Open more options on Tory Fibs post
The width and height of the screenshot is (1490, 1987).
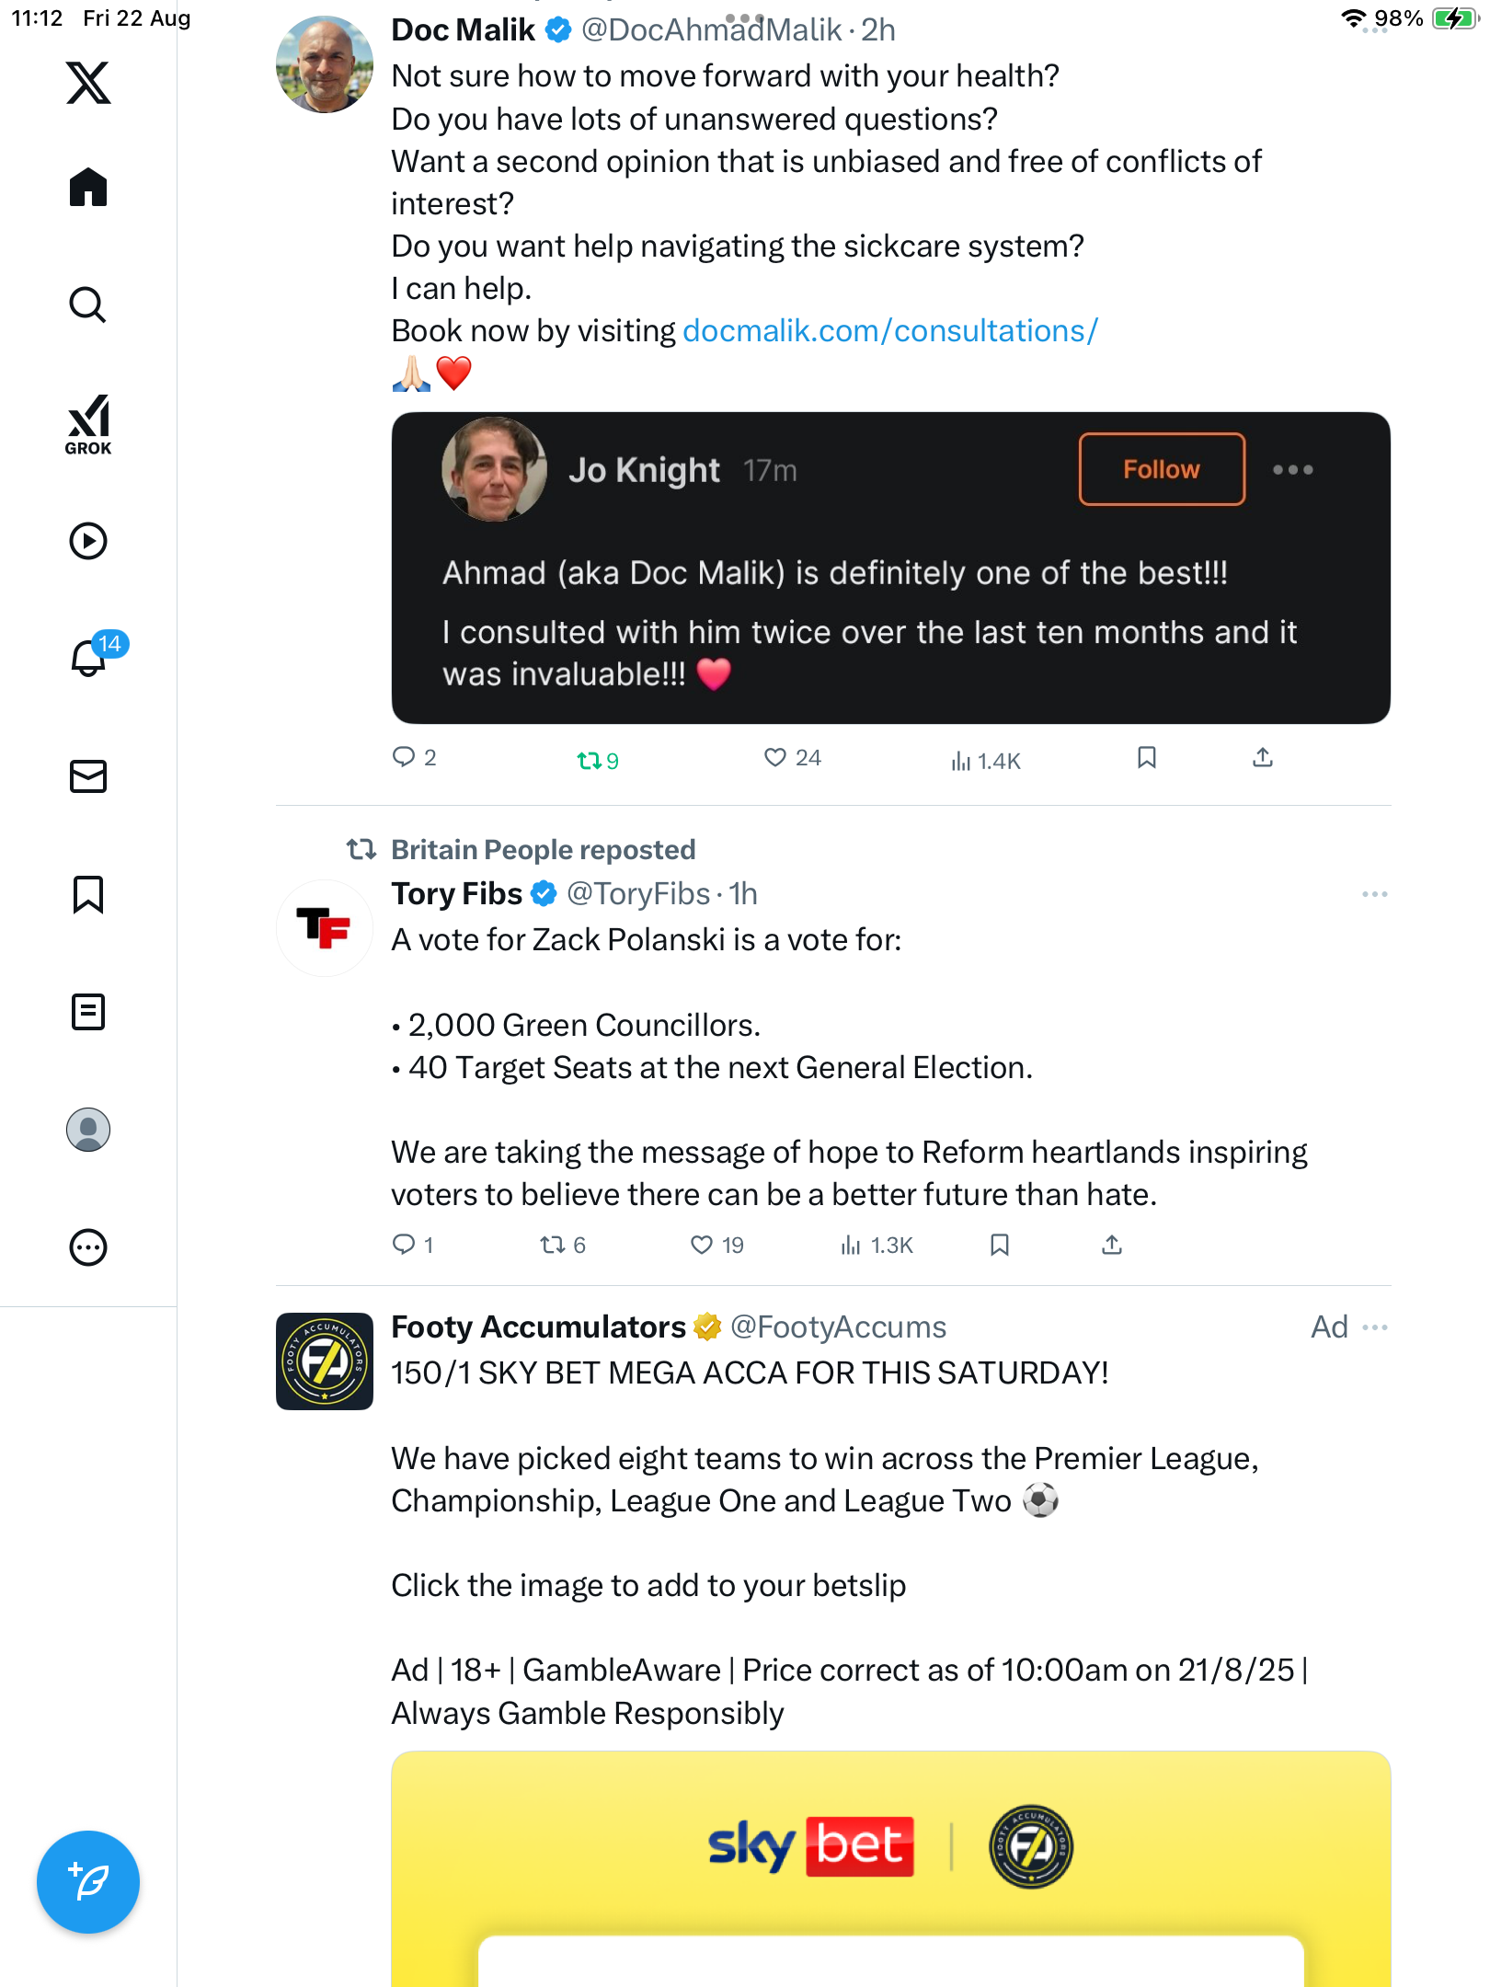[1374, 894]
